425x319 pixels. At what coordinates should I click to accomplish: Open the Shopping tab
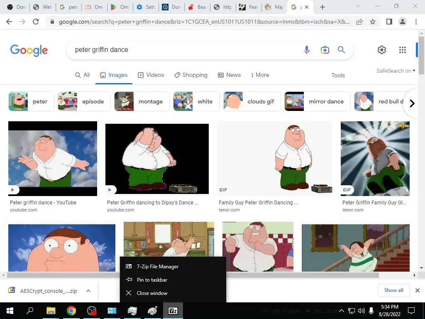(x=191, y=75)
